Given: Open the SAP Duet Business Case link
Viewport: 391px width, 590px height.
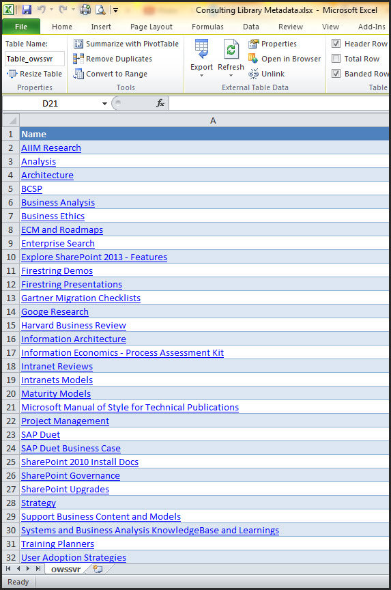Looking at the screenshot, I should pos(71,448).
